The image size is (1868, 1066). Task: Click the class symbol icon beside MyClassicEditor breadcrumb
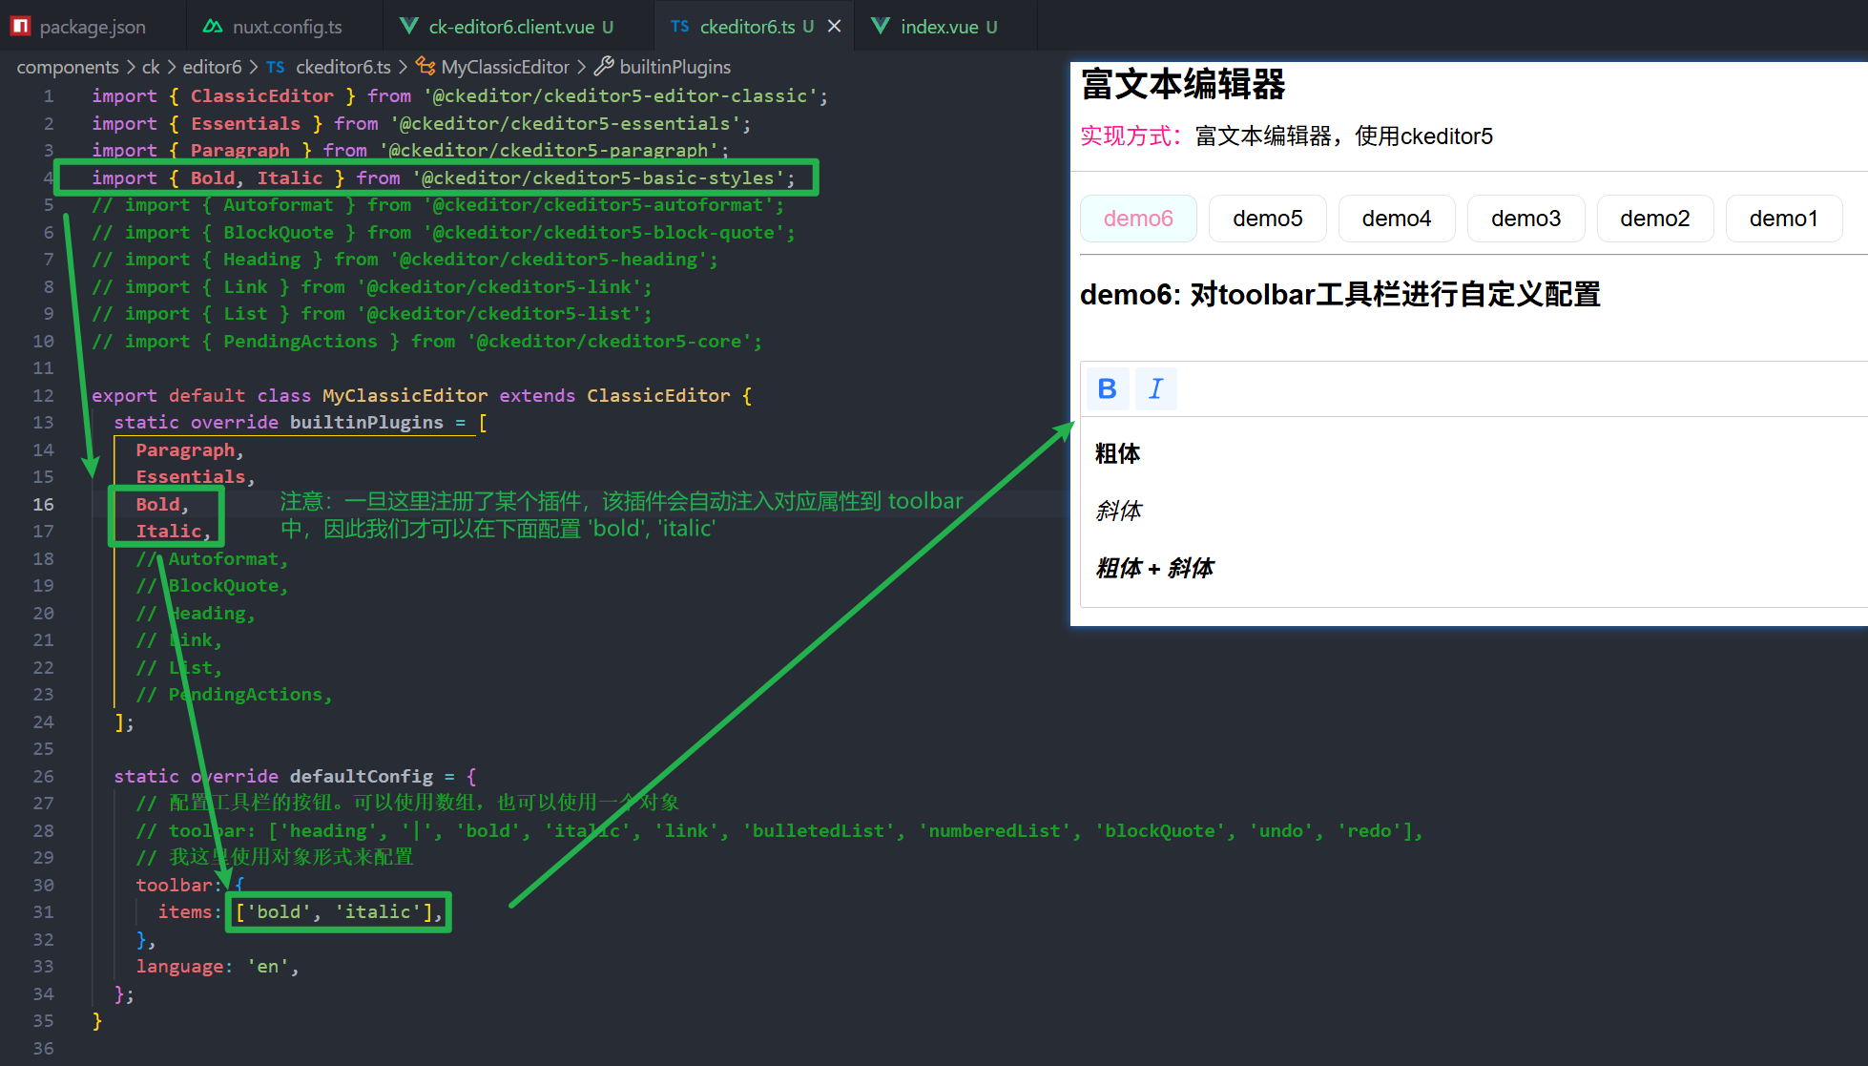(x=425, y=67)
